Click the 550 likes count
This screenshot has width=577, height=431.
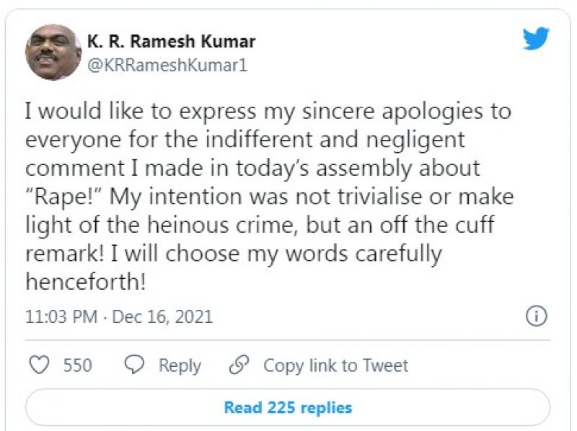77,365
